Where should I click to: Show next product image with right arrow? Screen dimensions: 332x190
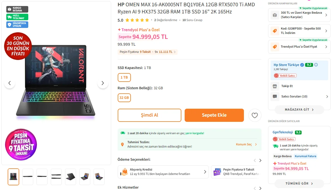click(x=103, y=83)
